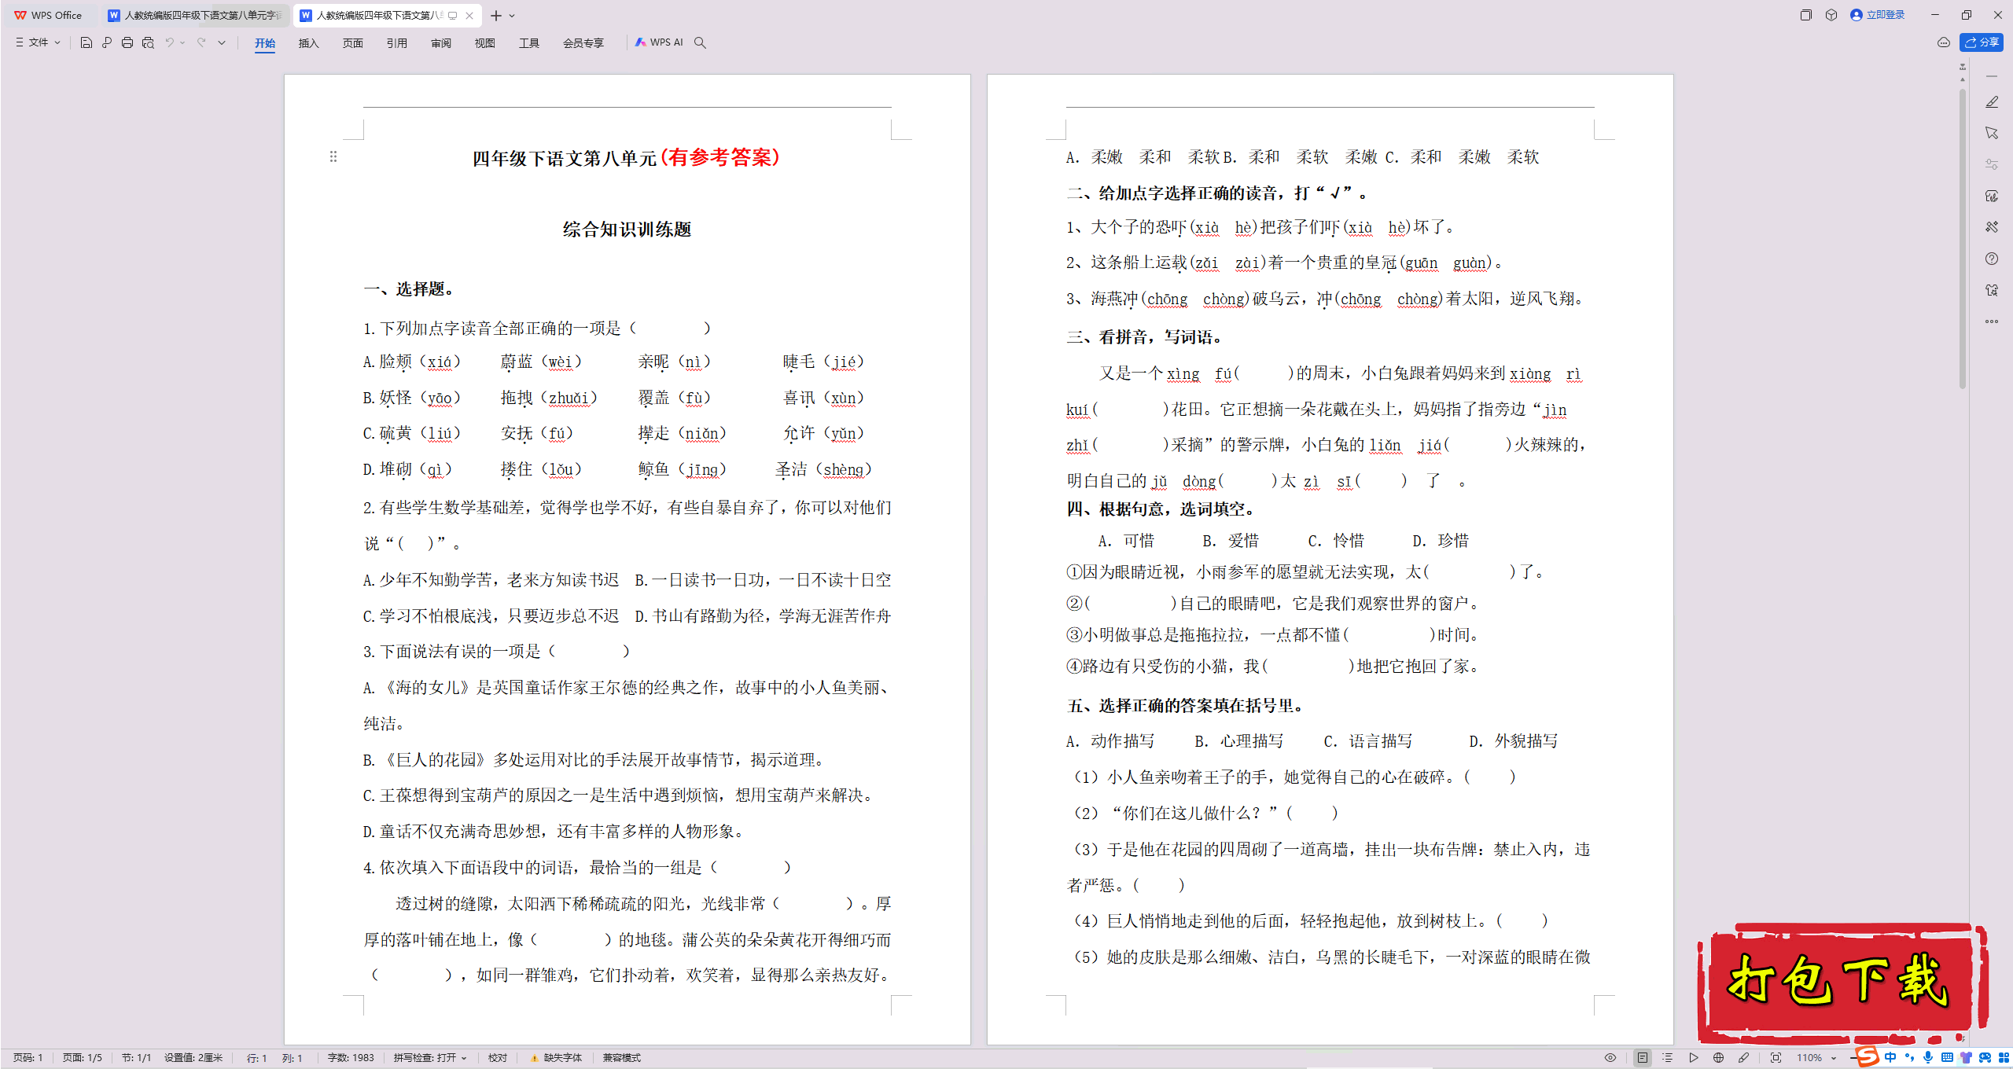Image resolution: width=2013 pixels, height=1069 pixels.
Task: Open the 插入 ribbon tab
Action: pos(308,43)
